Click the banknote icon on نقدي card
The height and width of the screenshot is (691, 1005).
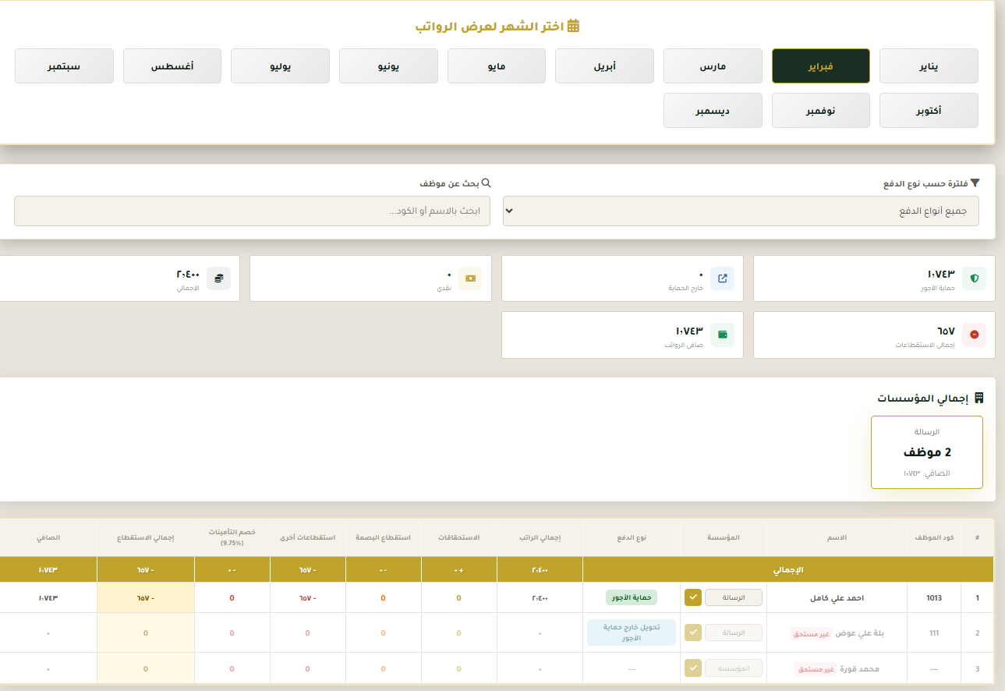pyautogui.click(x=471, y=278)
